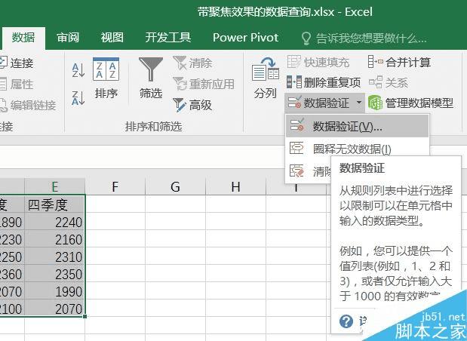Click the 分列 text-to-columns icon
The width and height of the screenshot is (467, 341).
[x=265, y=78]
